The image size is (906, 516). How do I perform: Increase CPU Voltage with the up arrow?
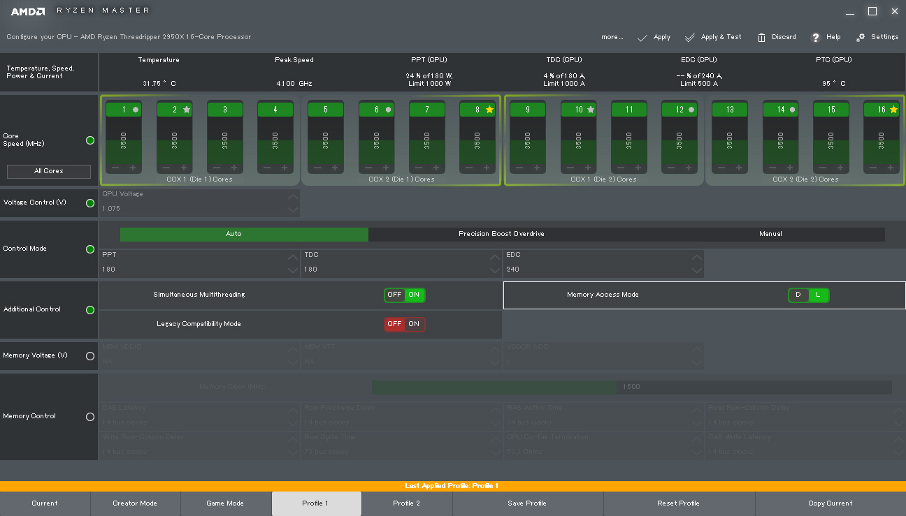coord(292,196)
